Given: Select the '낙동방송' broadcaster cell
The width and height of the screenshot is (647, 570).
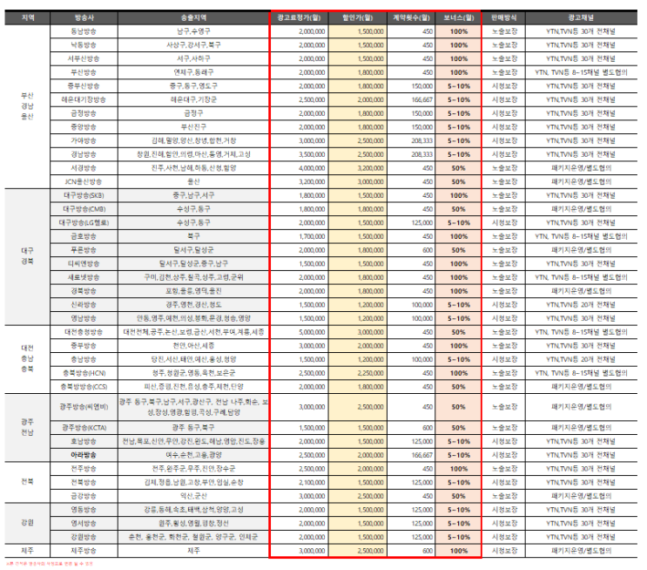Looking at the screenshot, I should pos(84,45).
